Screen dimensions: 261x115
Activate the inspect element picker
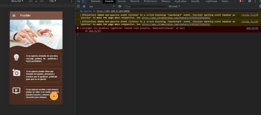(x=79, y=1)
